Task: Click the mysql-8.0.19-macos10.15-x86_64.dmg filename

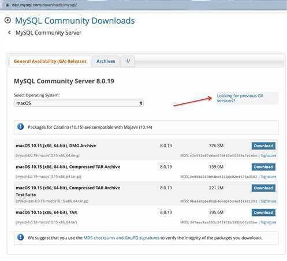Action: (47, 155)
